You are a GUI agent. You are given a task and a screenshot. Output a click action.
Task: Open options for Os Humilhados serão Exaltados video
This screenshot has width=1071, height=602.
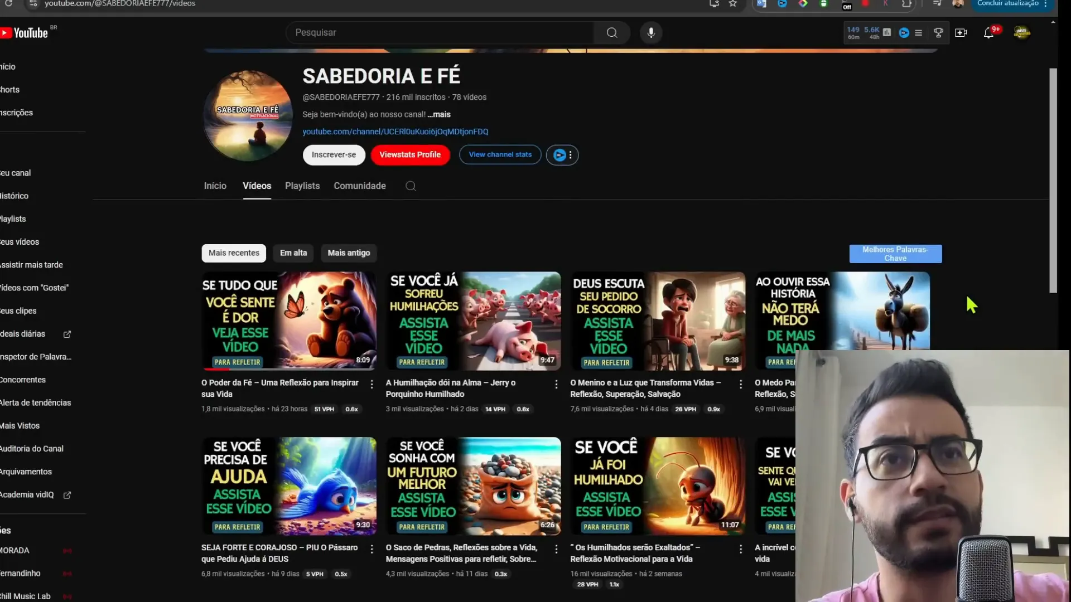coord(741,549)
